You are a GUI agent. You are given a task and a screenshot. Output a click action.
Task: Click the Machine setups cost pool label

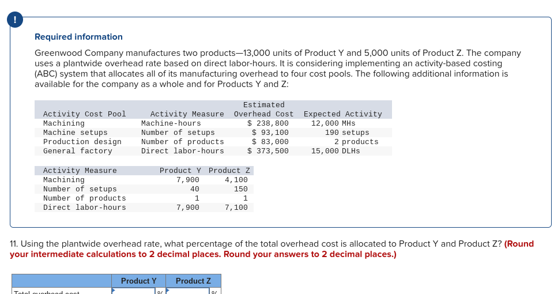pyautogui.click(x=76, y=133)
